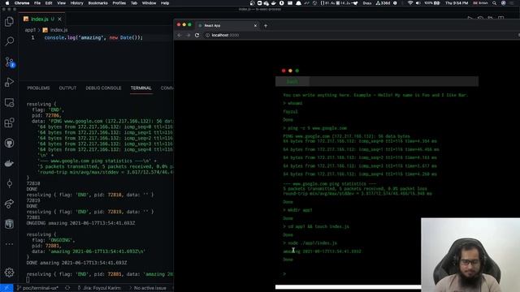The height and width of the screenshot is (292, 520).
Task: Switch to the DEBUG CONSOLE tab
Action: click(103, 88)
